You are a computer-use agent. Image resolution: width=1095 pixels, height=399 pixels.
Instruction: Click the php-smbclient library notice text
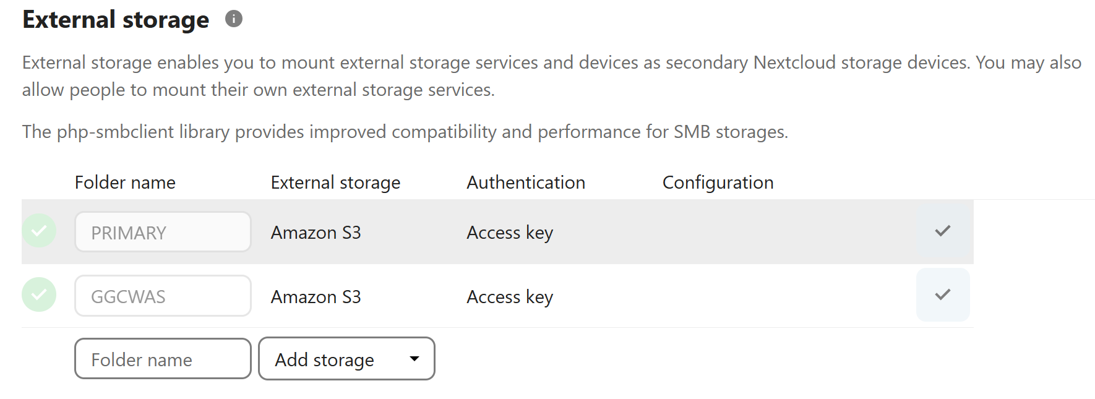(405, 132)
